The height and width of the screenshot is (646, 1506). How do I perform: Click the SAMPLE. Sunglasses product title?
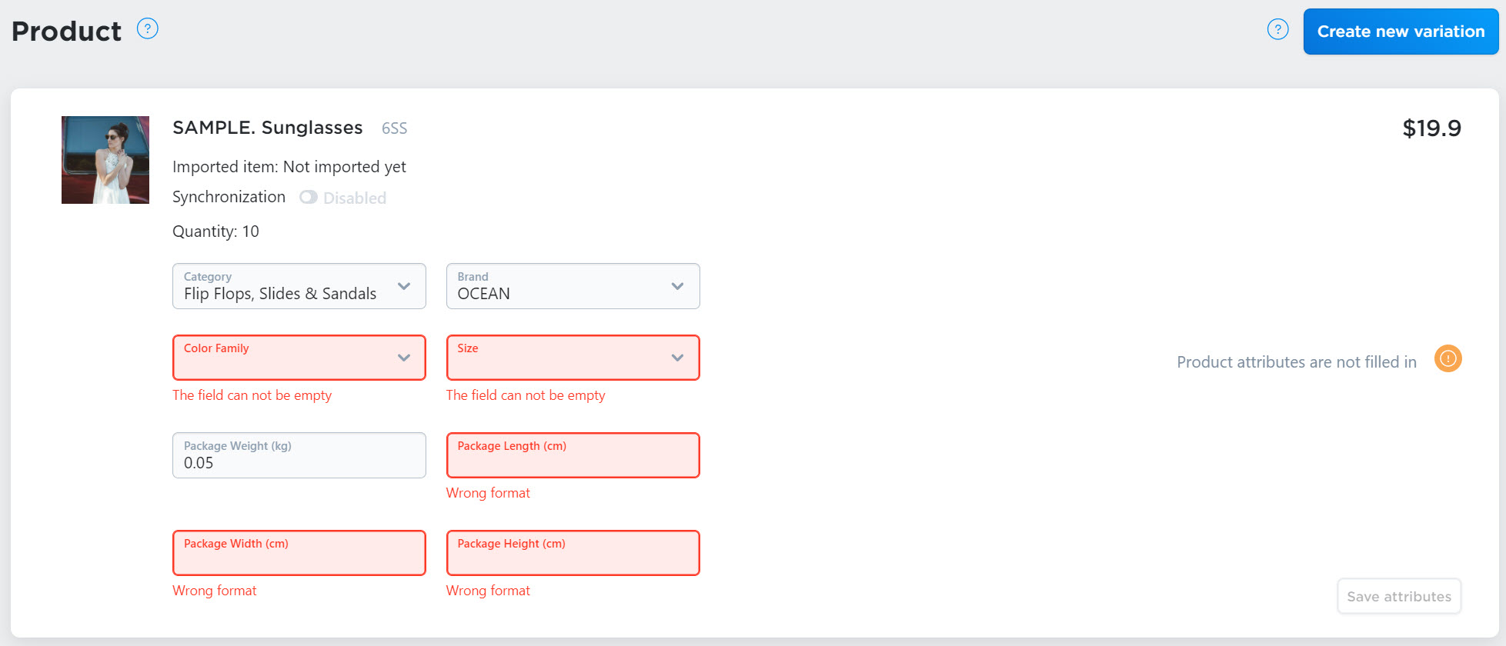[268, 128]
